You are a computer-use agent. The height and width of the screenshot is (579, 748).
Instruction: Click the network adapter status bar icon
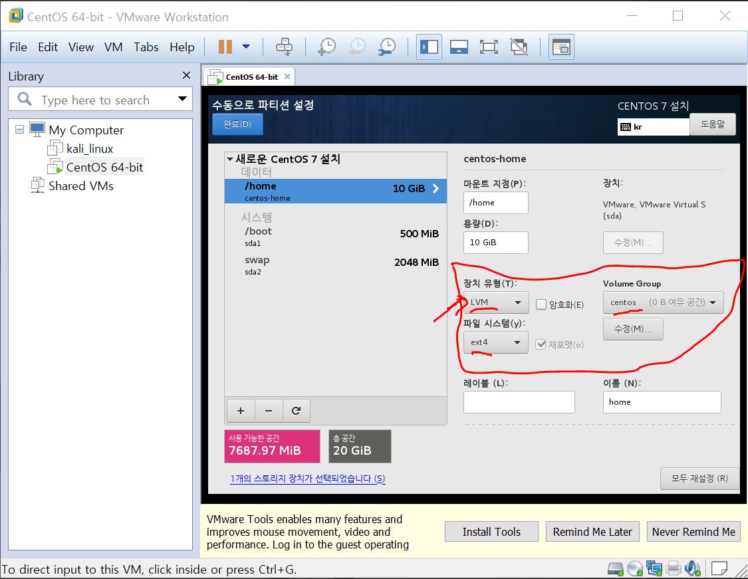click(654, 568)
